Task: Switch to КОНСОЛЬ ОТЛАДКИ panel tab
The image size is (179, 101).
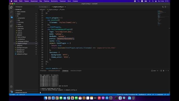Action: (x=76, y=71)
